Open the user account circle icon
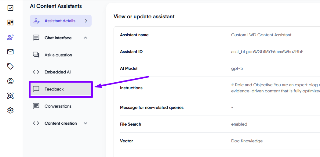 [10, 81]
